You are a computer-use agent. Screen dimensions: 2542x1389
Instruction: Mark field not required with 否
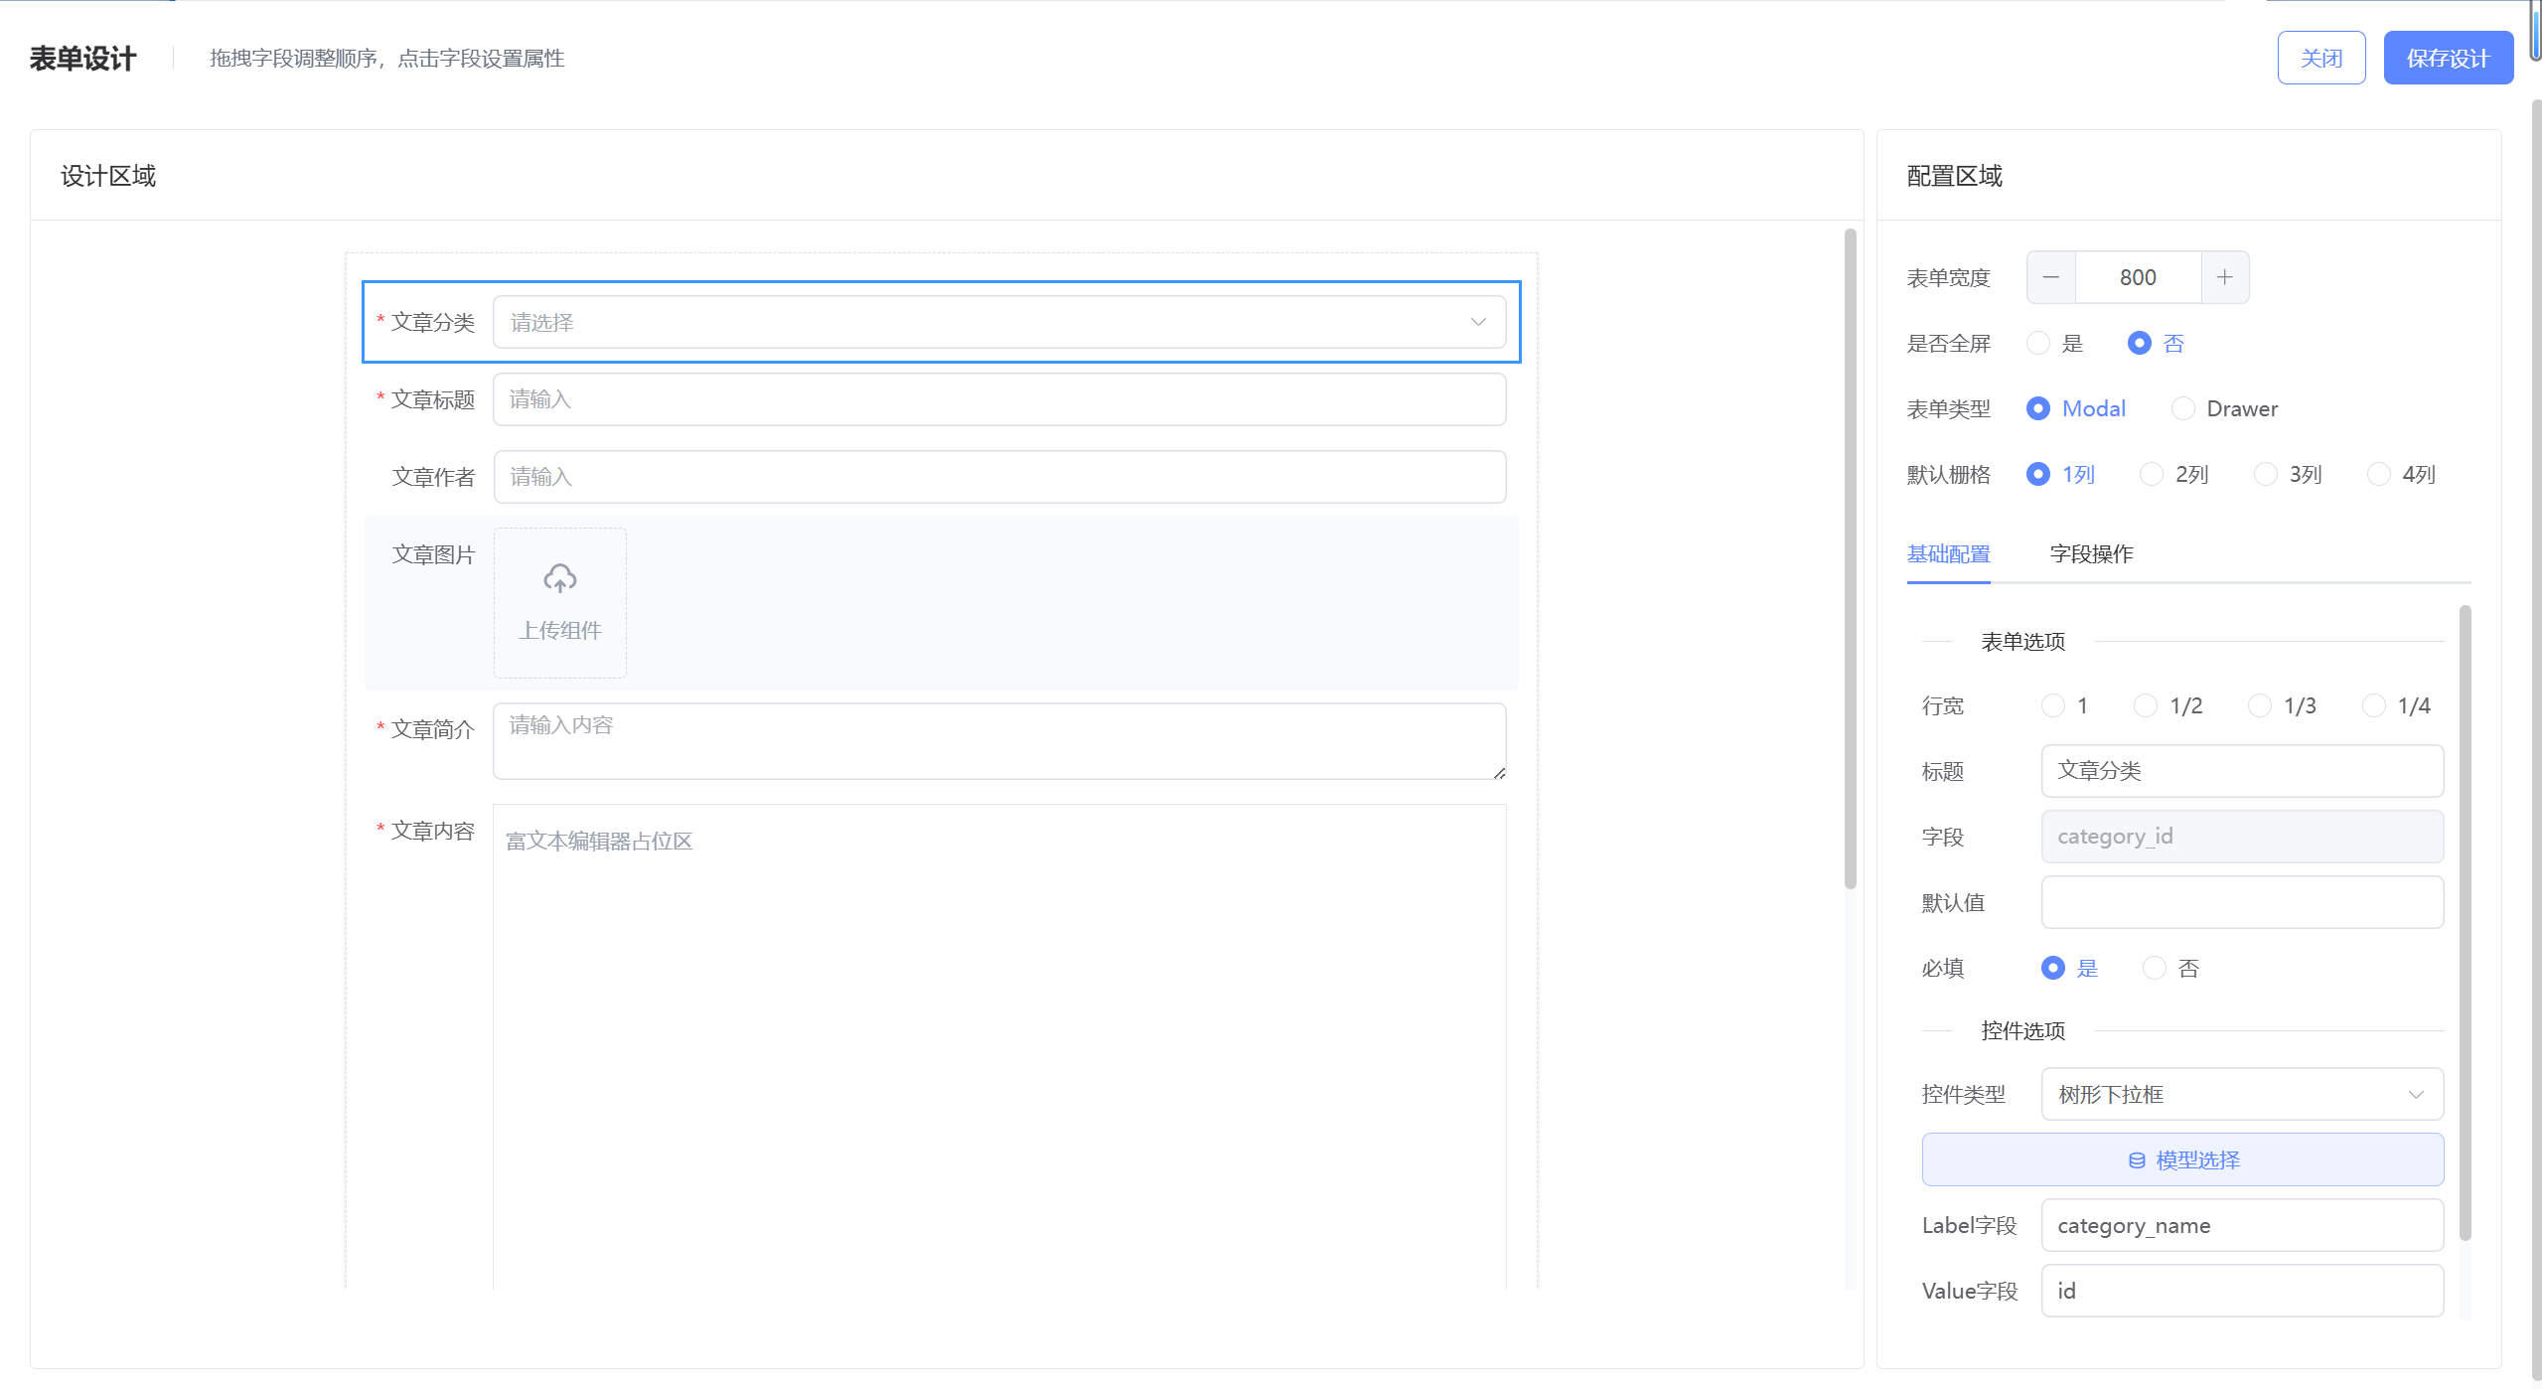[2154, 968]
